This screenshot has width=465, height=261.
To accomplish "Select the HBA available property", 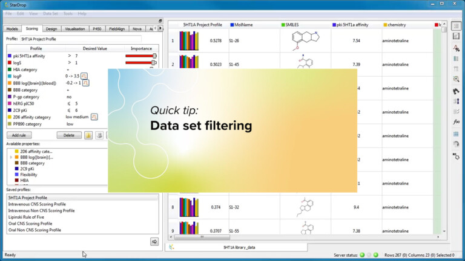I will 24,180.
